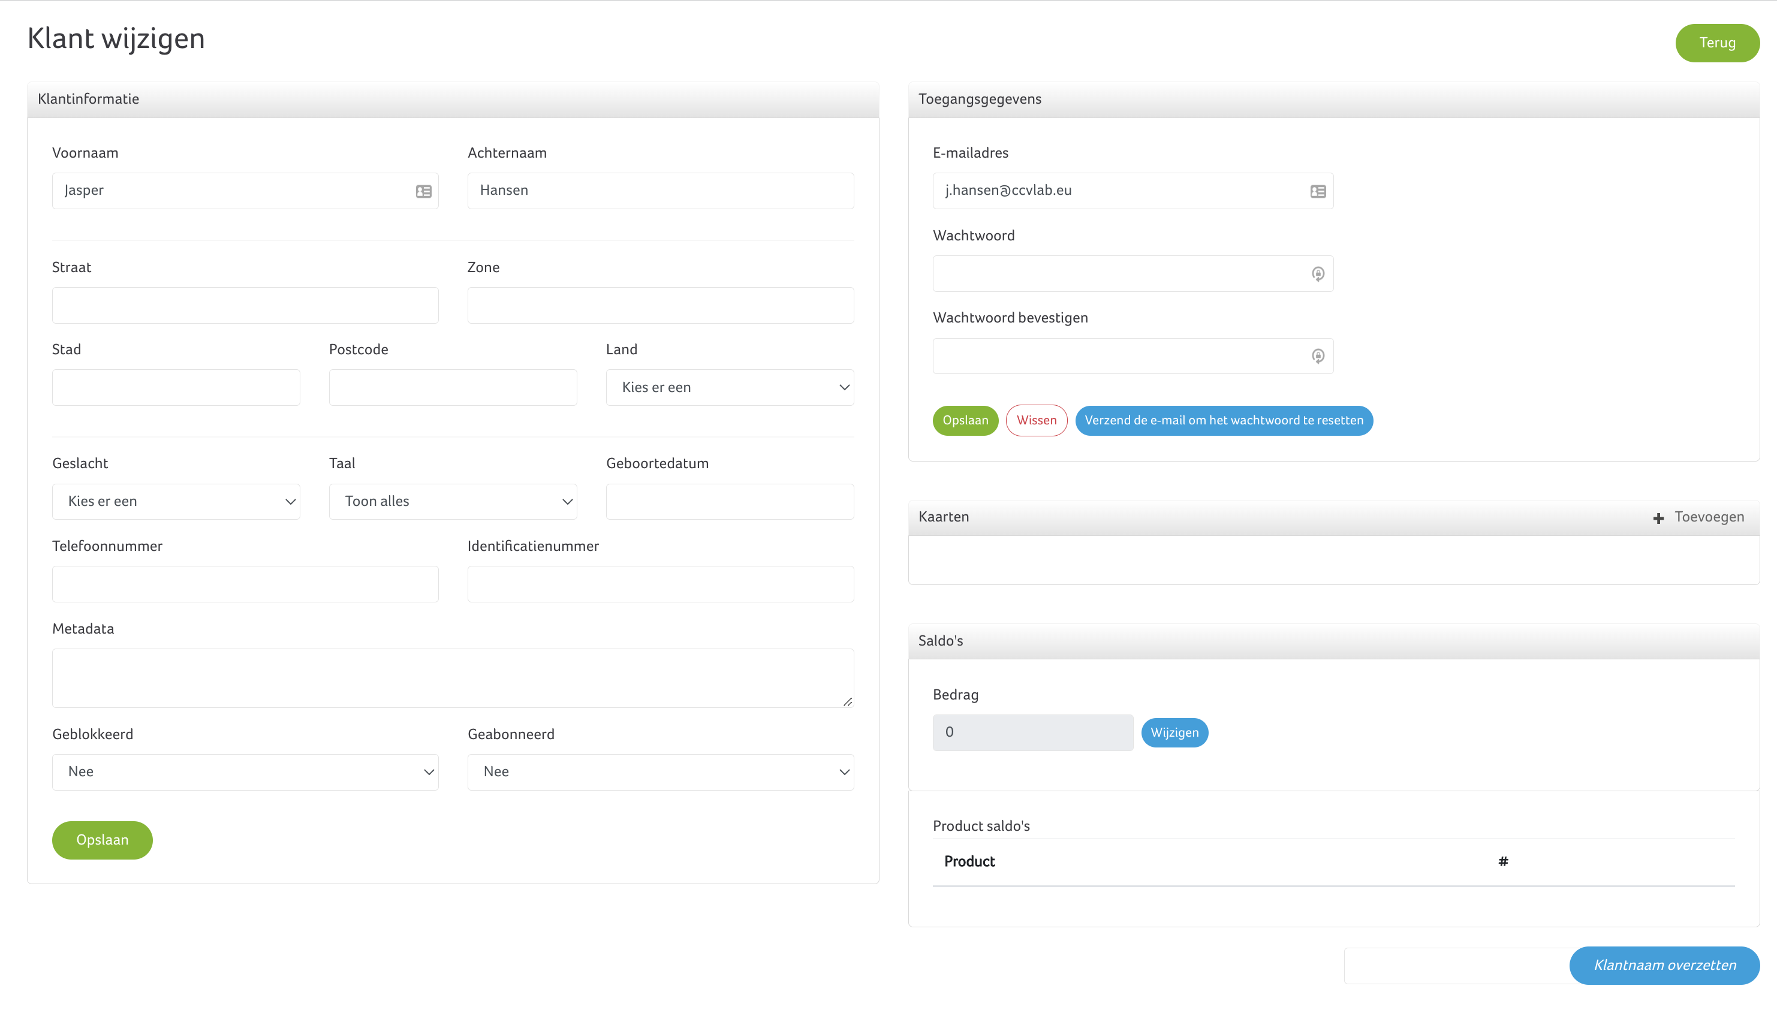Click the key icon in Wachtwoord bevestigen field
This screenshot has width=1777, height=1019.
[1317, 356]
